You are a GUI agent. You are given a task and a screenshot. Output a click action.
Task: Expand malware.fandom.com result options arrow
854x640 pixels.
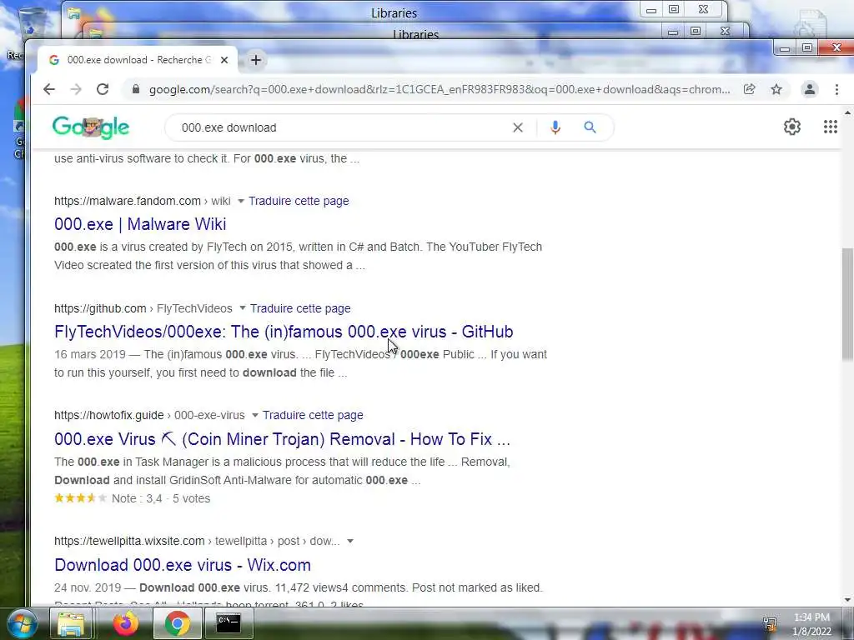coord(241,201)
